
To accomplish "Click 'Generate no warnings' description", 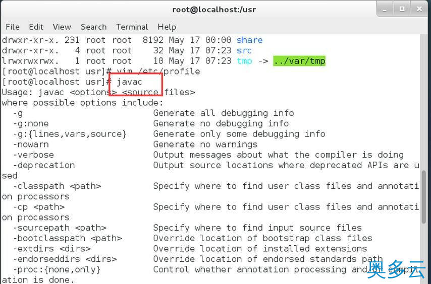I will (x=205, y=144).
